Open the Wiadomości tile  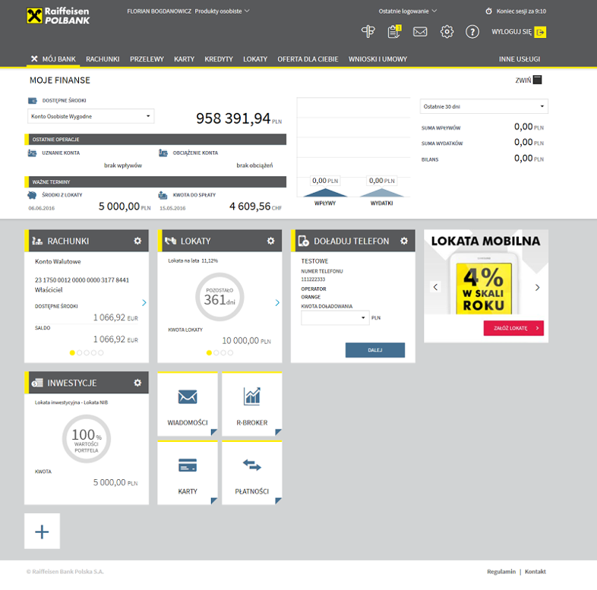click(x=187, y=405)
